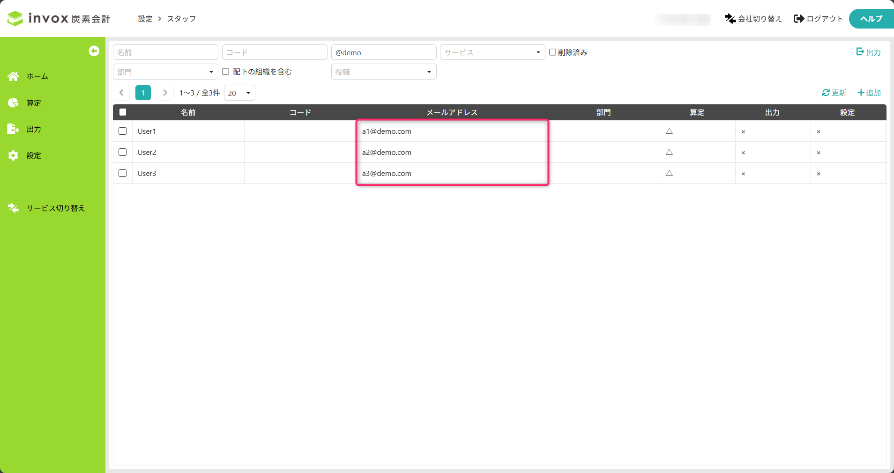Click the export icon next to 出力 at top right
The width and height of the screenshot is (894, 473).
tap(860, 52)
